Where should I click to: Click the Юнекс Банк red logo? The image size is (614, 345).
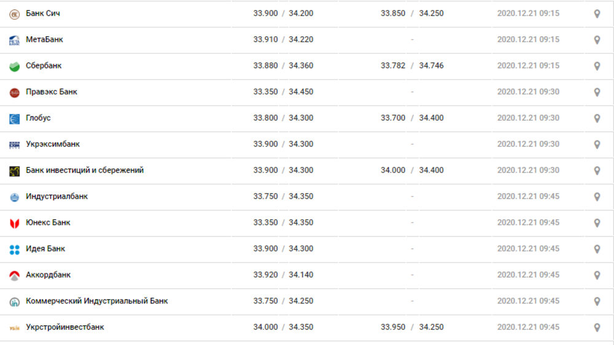15,224
